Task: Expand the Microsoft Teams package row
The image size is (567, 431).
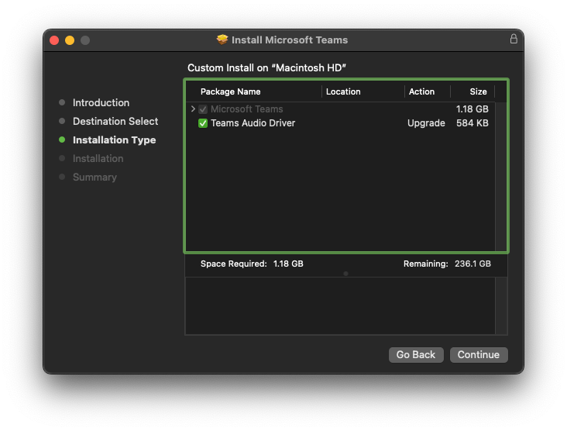Action: tap(193, 109)
